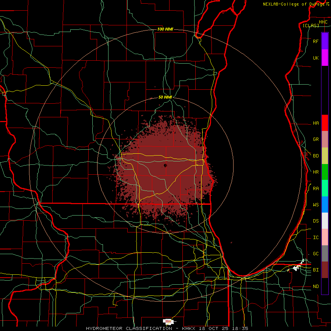Click the 50 NMI range ring label
331x331 pixels.
(165, 97)
